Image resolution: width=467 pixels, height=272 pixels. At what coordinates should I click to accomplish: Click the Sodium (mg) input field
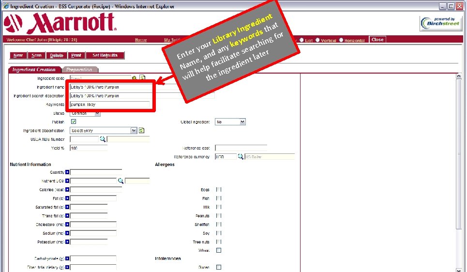click(x=93, y=233)
